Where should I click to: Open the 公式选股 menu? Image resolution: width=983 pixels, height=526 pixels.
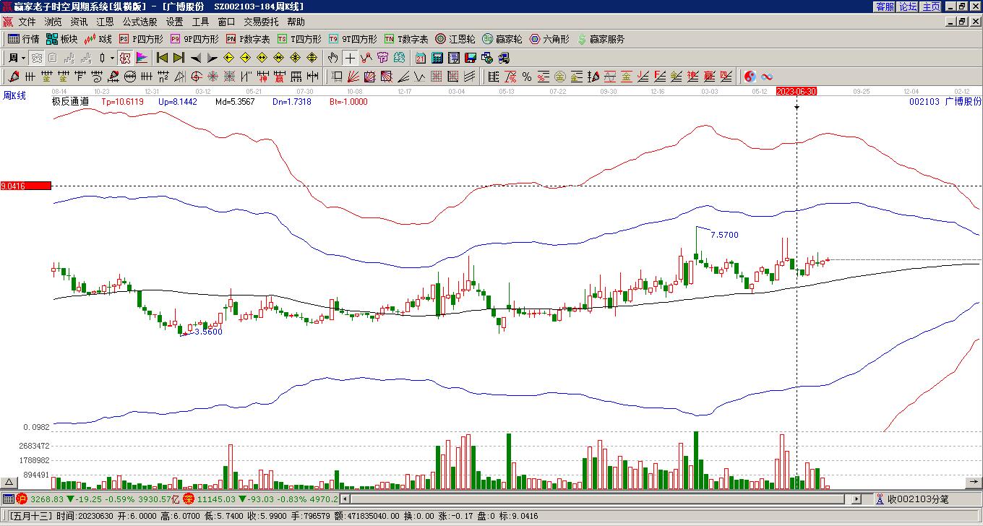139,22
